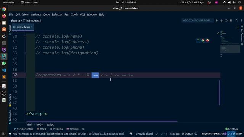
Task: Open power menu in top bar
Action: pyautogui.click(x=239, y=2)
